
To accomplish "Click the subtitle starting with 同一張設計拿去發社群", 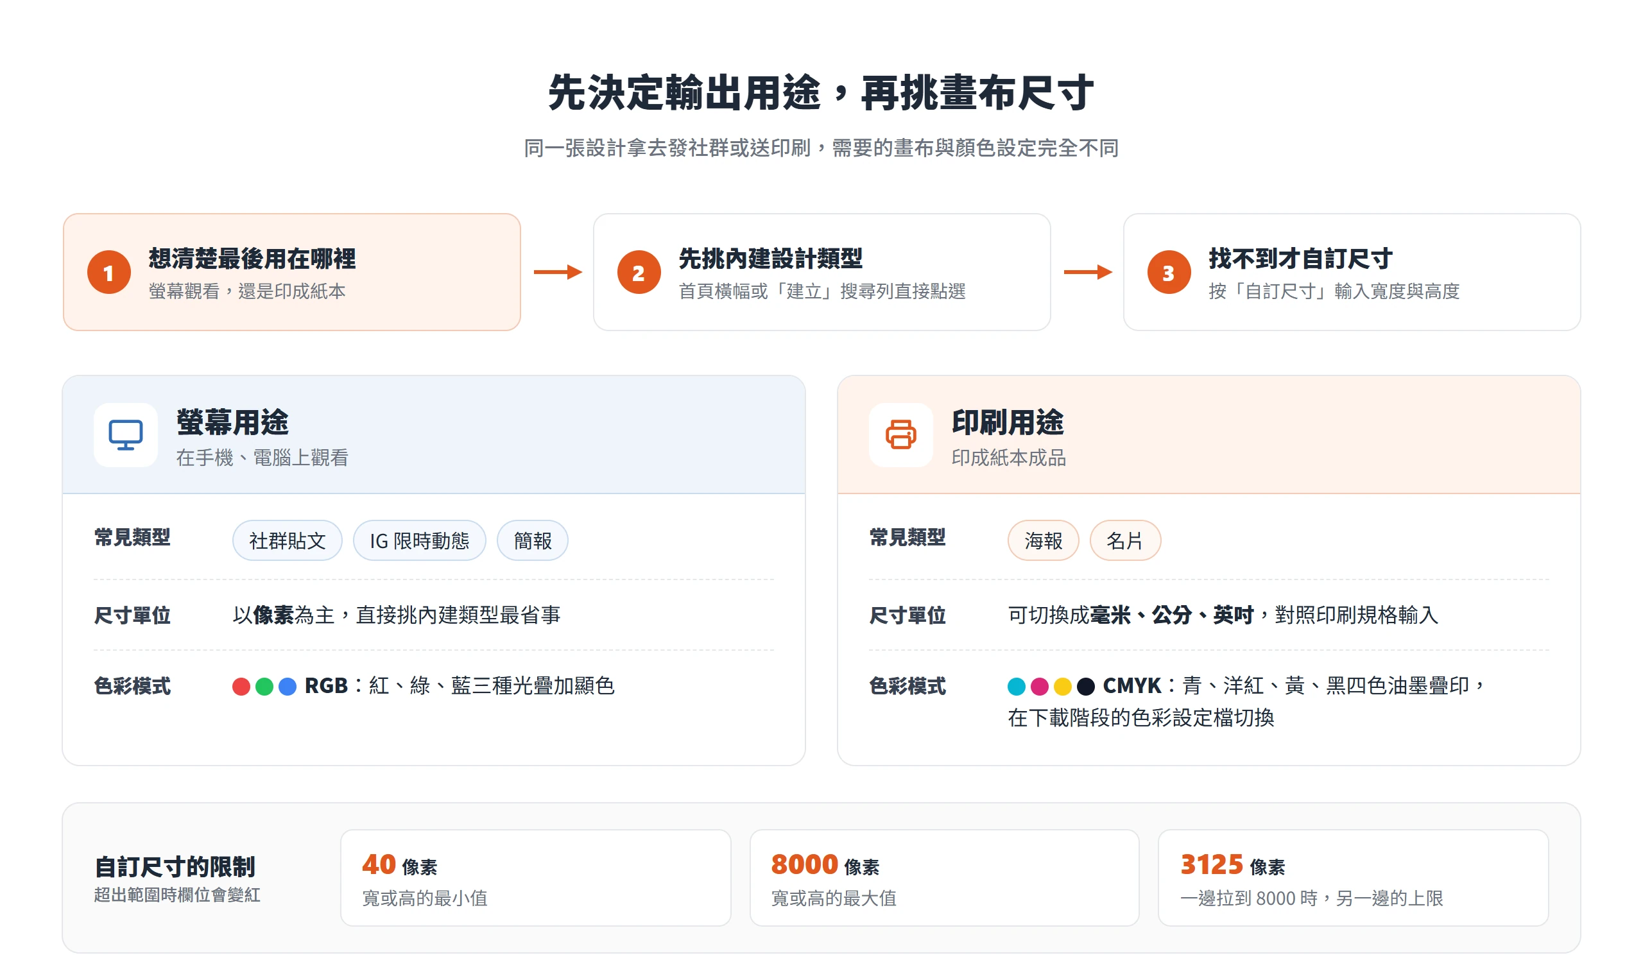I will click(x=821, y=148).
